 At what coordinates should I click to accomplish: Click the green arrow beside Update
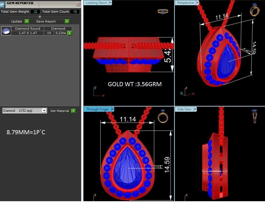(27, 21)
